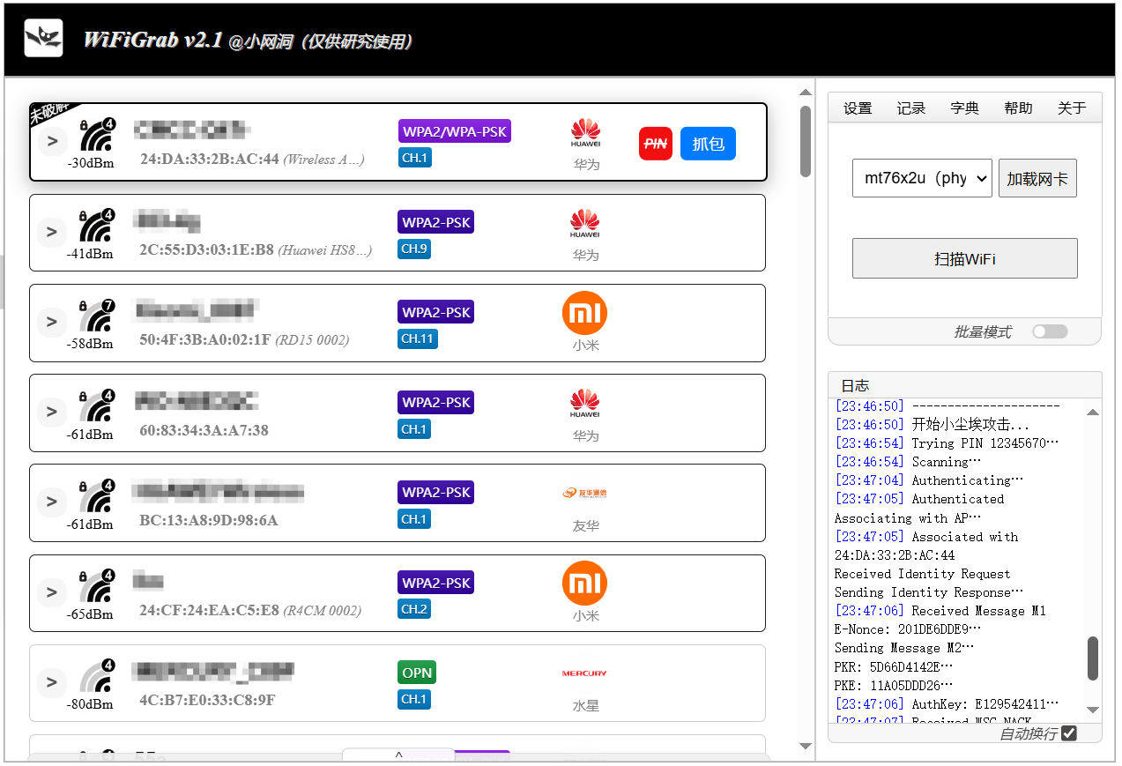
Task: Click log panel scroll-up arrow
Action: pyautogui.click(x=1093, y=412)
